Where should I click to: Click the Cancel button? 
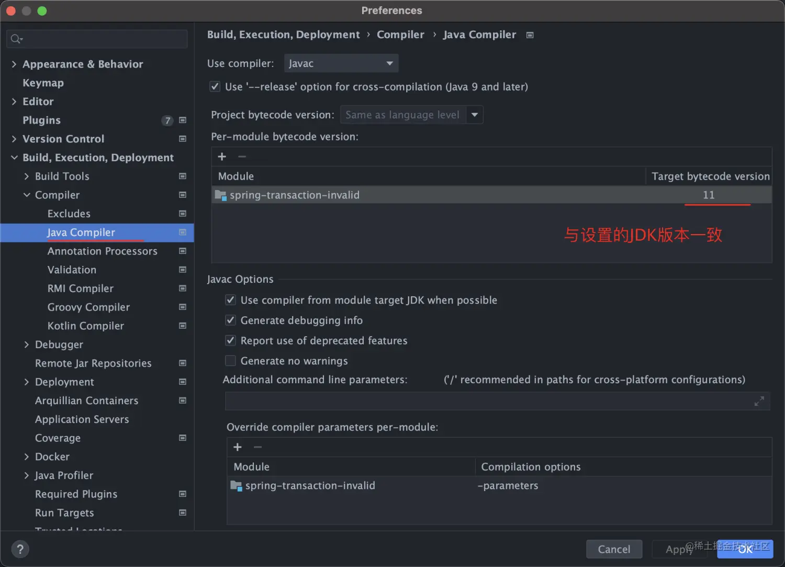point(614,549)
